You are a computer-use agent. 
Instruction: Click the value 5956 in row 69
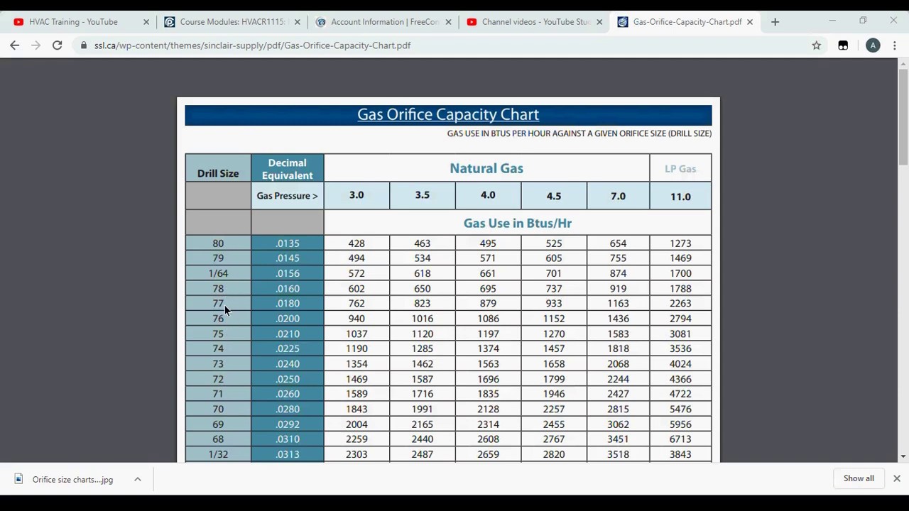(680, 424)
